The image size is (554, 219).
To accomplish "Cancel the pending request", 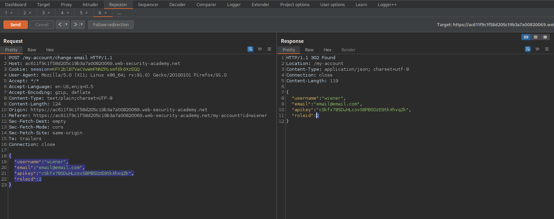I will point(42,24).
